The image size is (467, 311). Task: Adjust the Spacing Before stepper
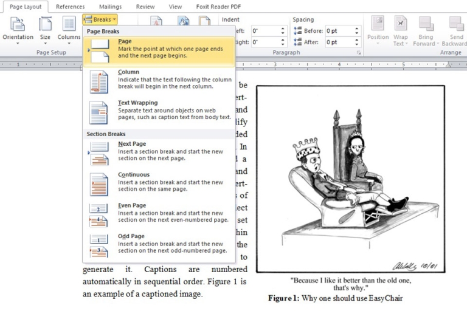tap(356, 31)
